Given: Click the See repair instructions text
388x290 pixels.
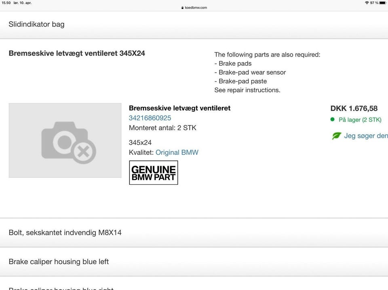Looking at the screenshot, I should 247,90.
